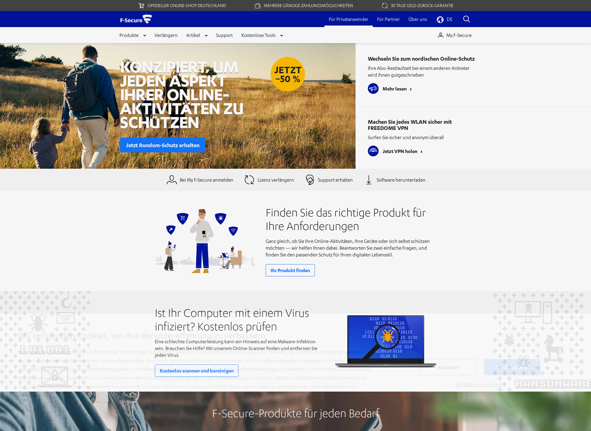Click the VPN signal icon
The image size is (591, 431).
pos(373,151)
